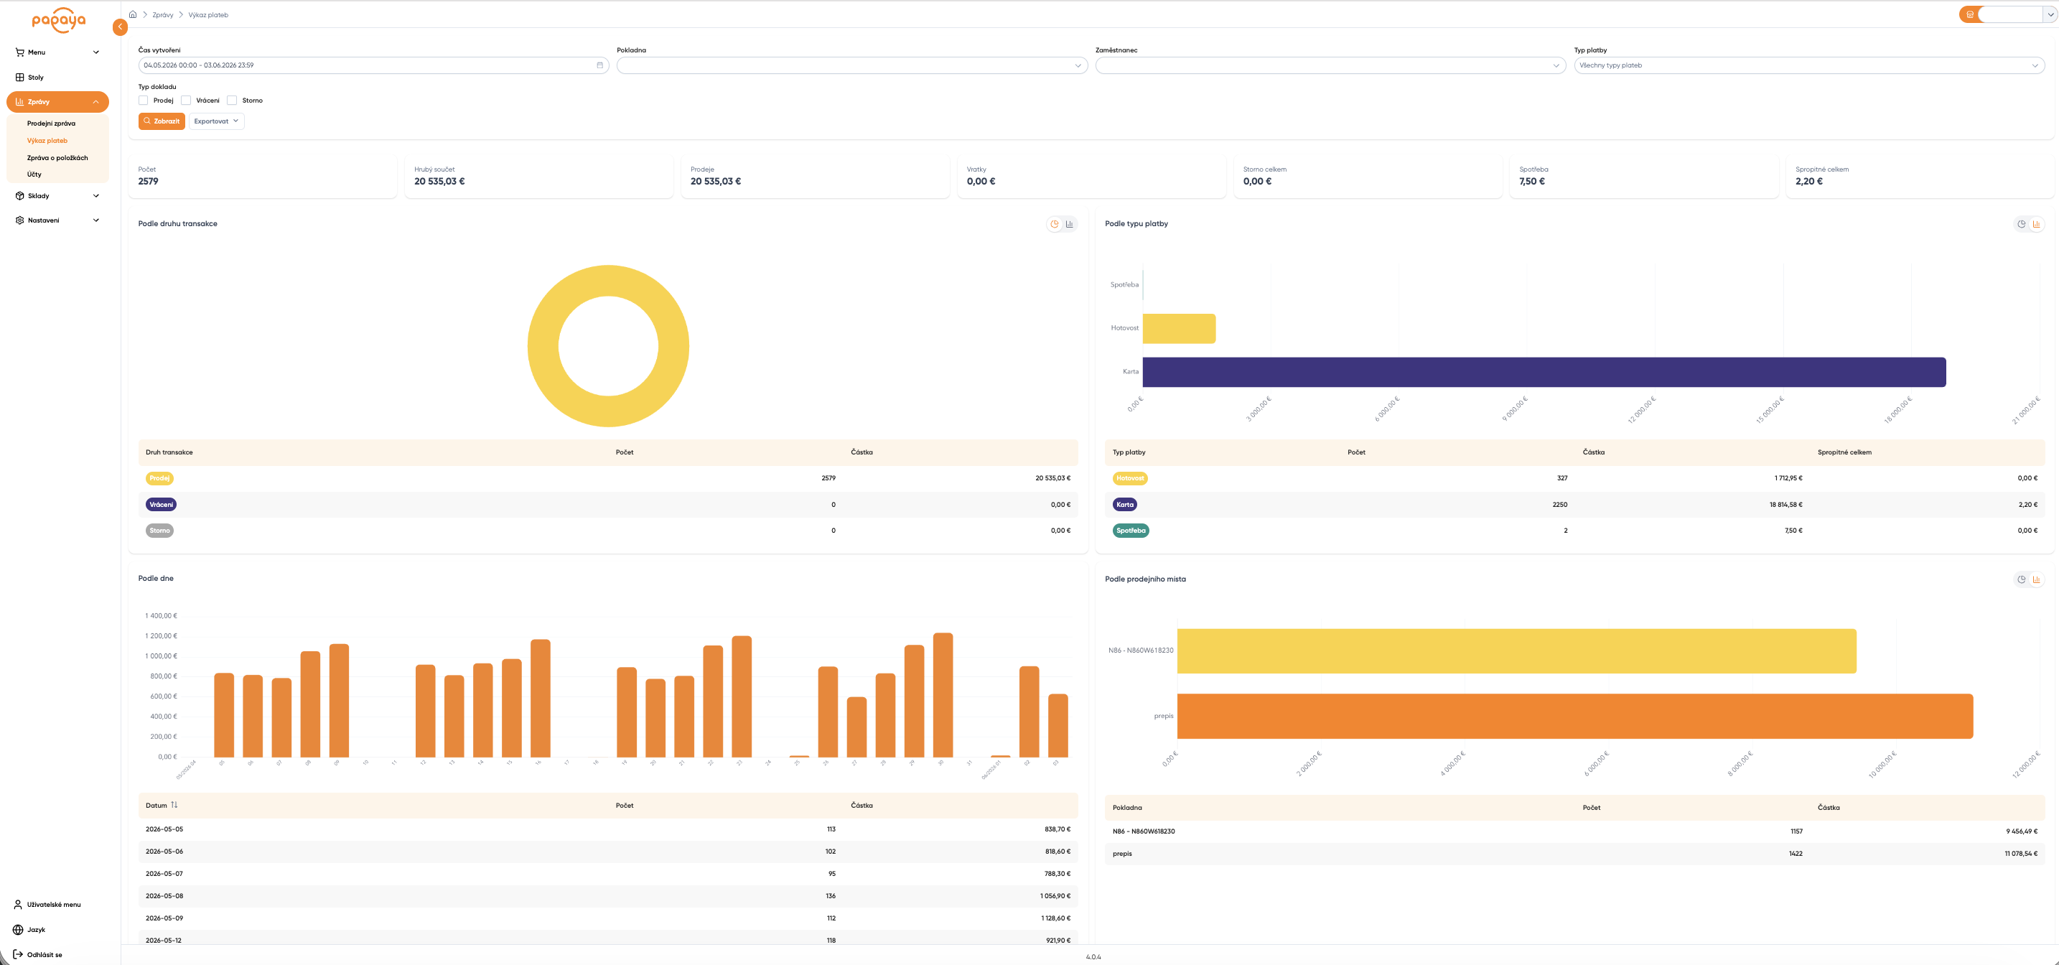Sort table by Datum column arrows

[x=174, y=805]
